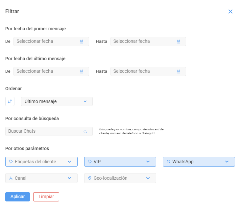Focus the Buscar Chats search field
The image size is (242, 210).
[49, 131]
